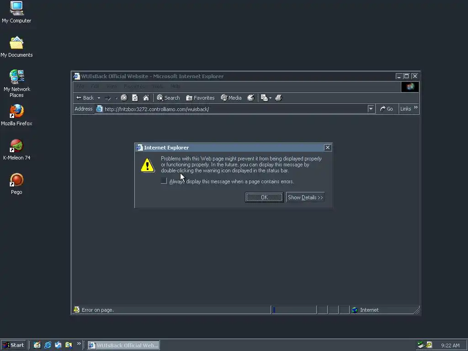Image resolution: width=468 pixels, height=351 pixels.
Task: Open Mozilla Firefox desktop shortcut
Action: [16, 115]
